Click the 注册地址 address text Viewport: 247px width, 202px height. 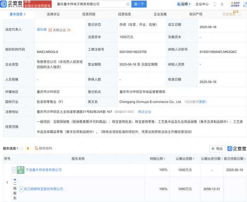tap(74, 112)
